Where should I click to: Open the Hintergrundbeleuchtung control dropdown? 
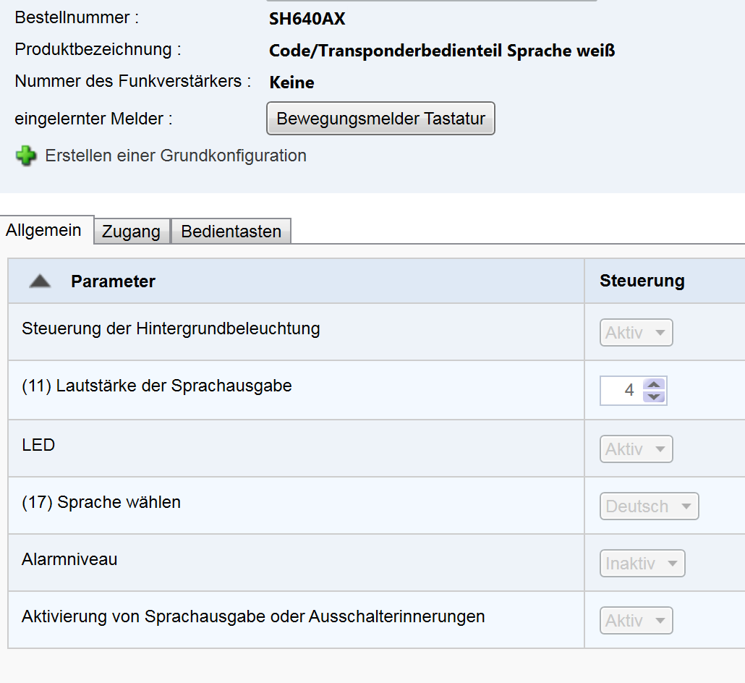pos(636,333)
